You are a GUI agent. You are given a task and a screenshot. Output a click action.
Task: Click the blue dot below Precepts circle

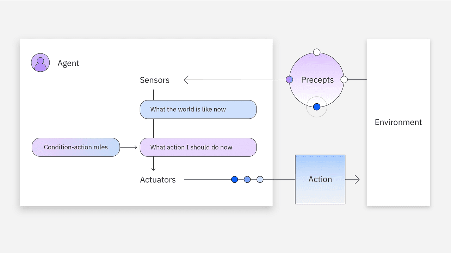coord(317,107)
